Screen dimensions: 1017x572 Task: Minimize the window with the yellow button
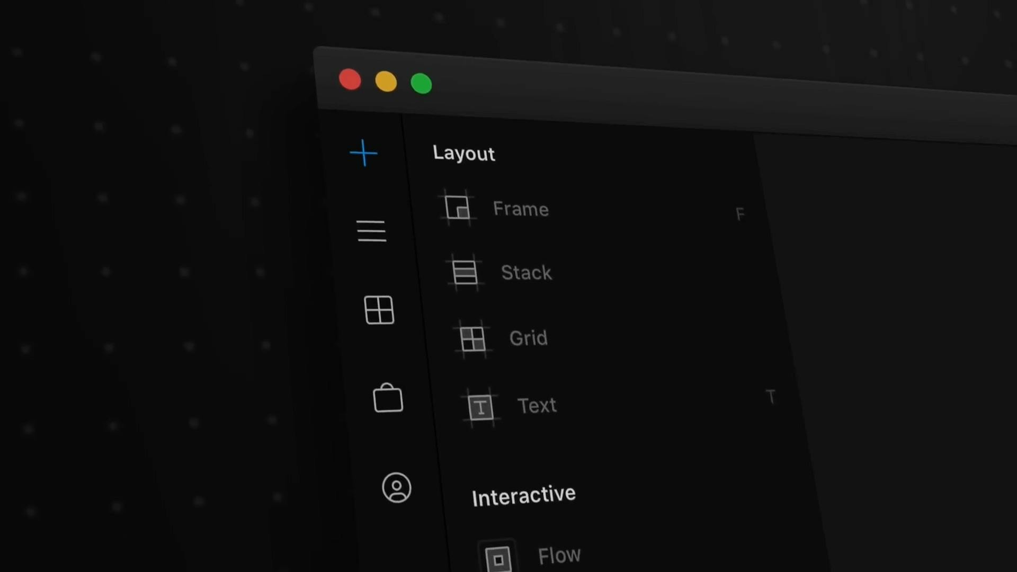tap(386, 82)
